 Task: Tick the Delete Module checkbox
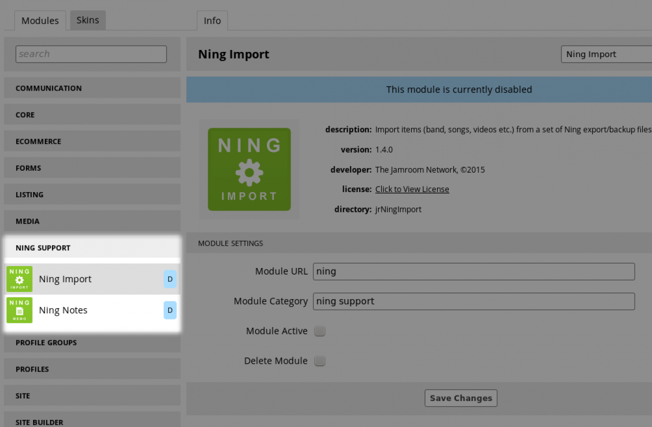319,361
